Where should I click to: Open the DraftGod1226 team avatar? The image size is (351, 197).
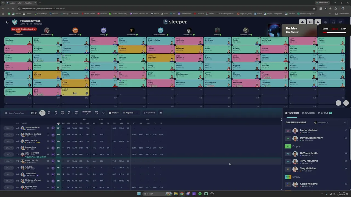point(75,30)
